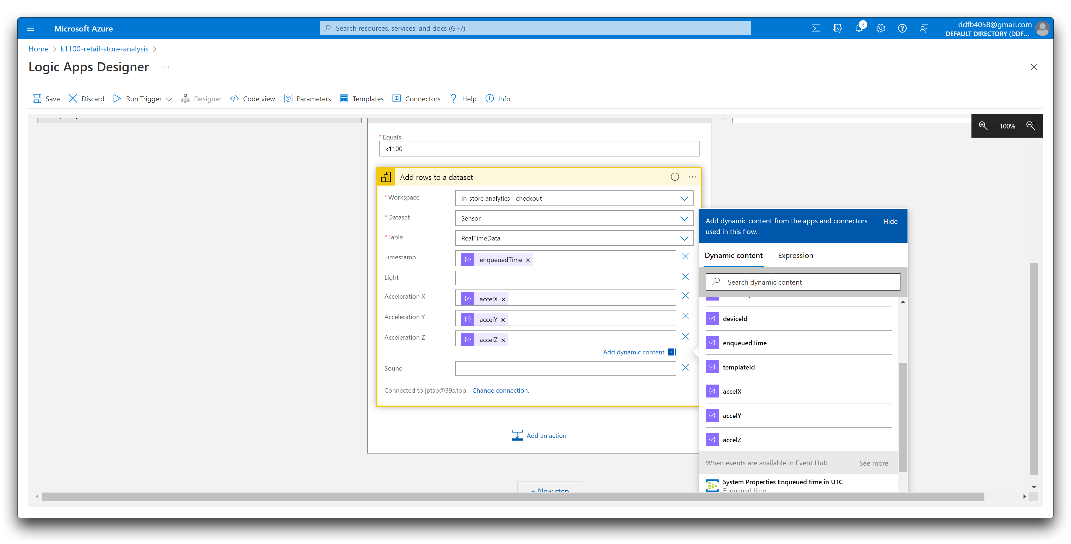Remove the accelY token
The width and height of the screenshot is (1071, 544).
coord(503,319)
